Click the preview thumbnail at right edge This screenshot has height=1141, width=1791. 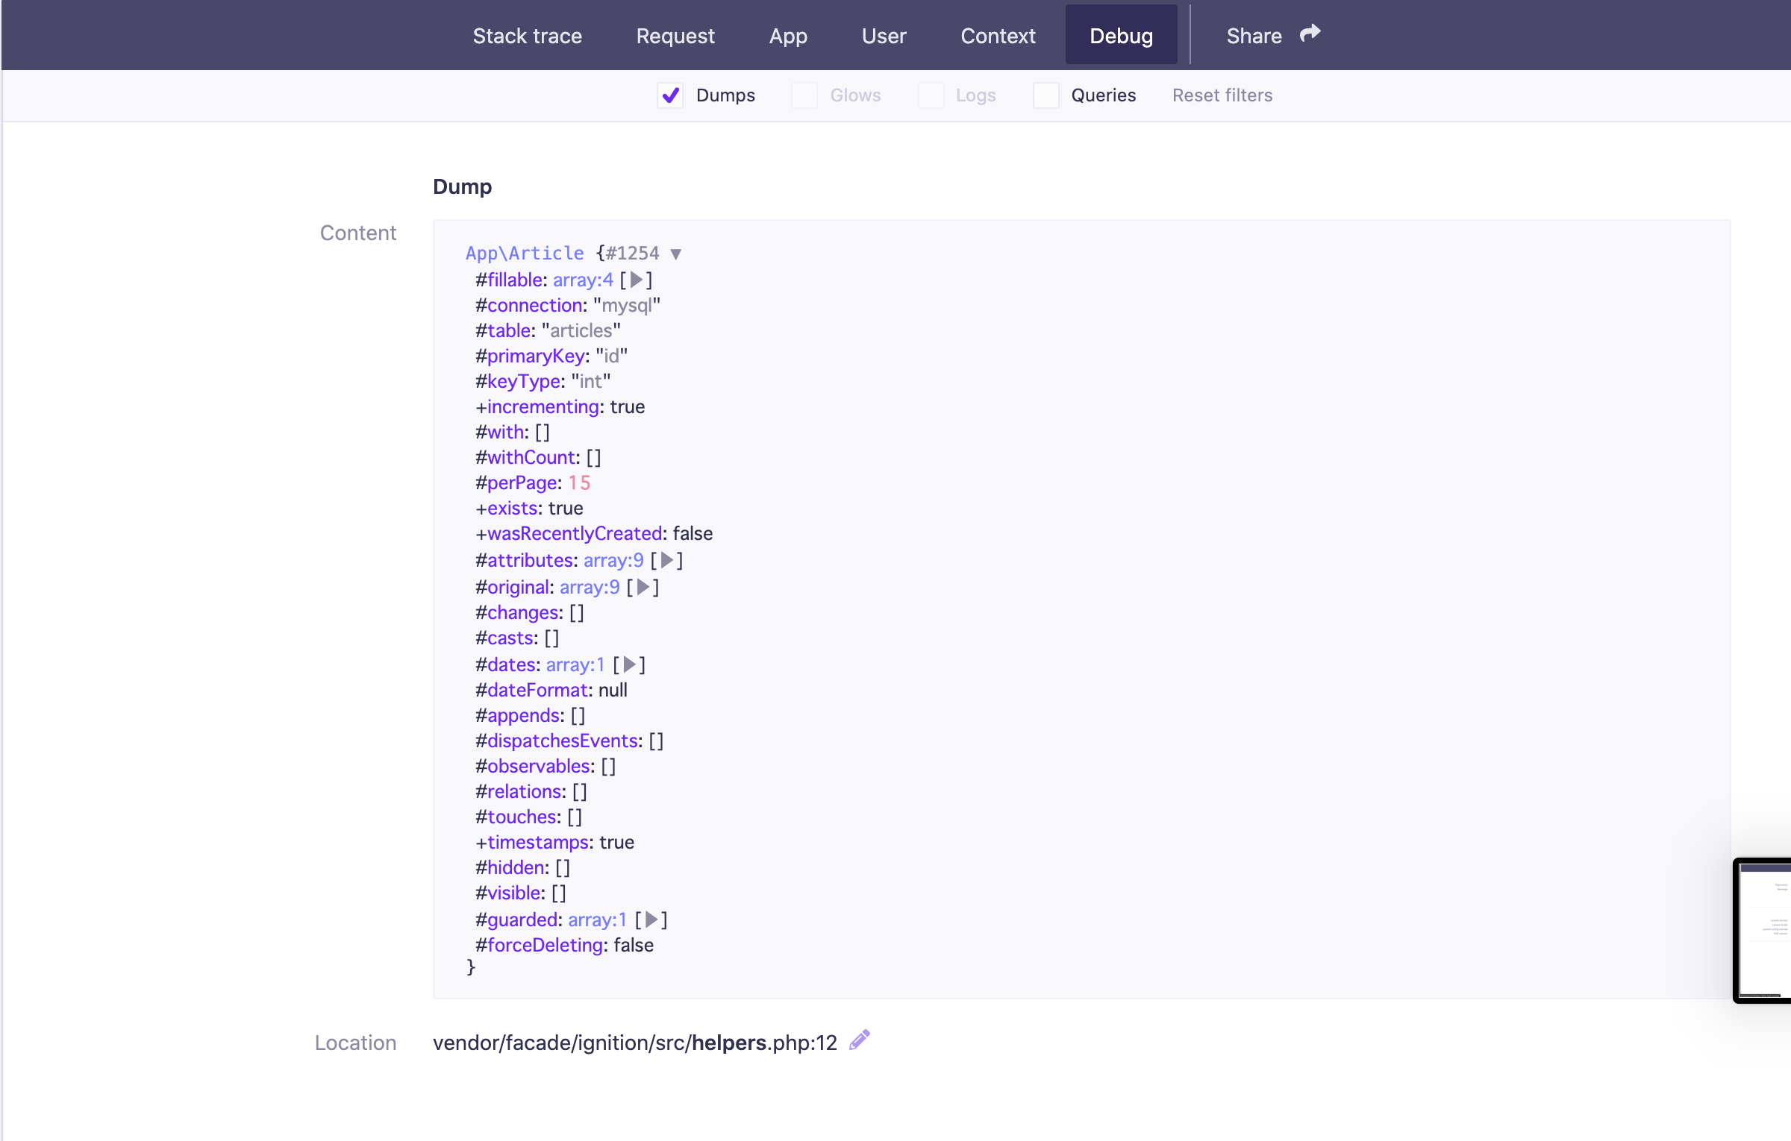[1763, 930]
